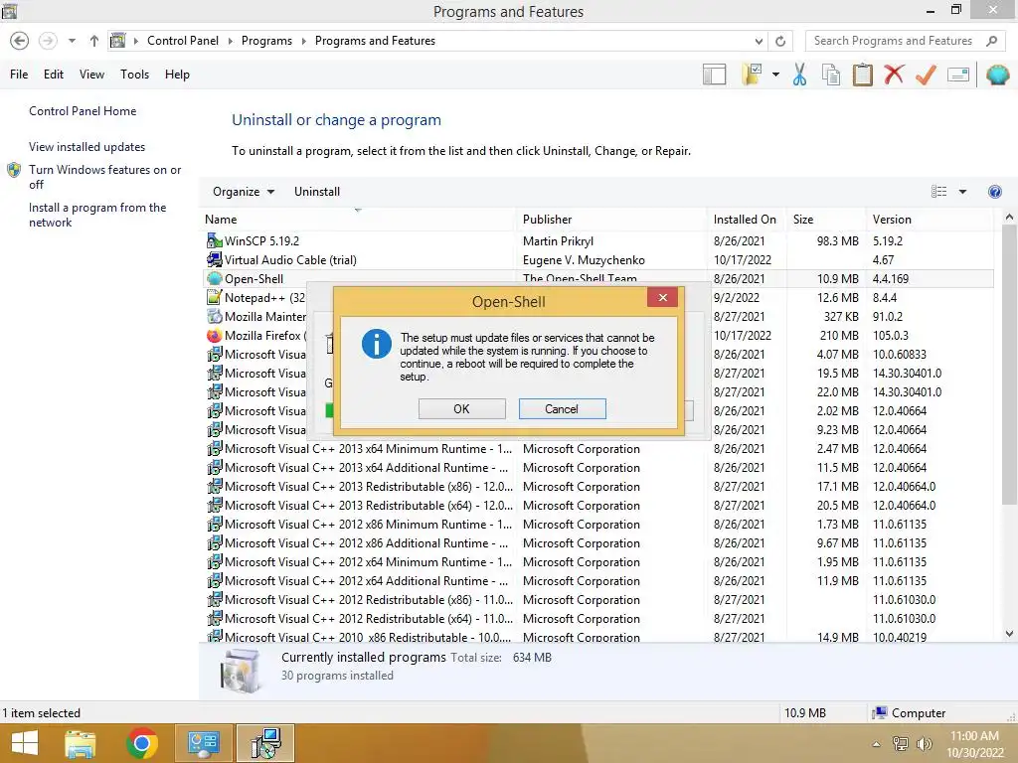Launch Google Chrome from the taskbar

point(142,743)
